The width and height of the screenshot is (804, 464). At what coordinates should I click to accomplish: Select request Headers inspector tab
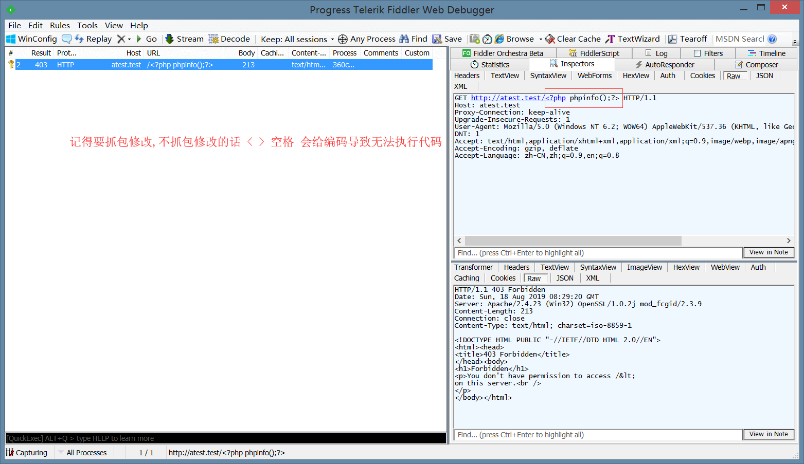click(x=467, y=76)
